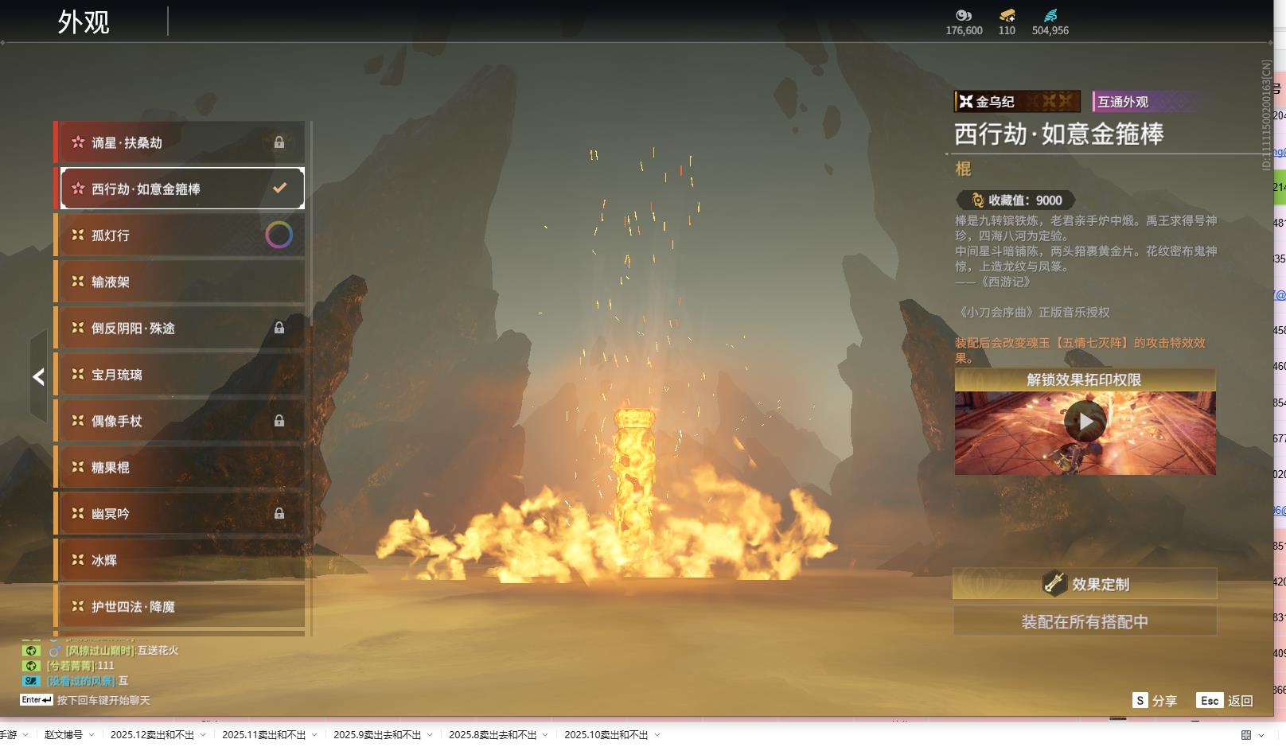The width and height of the screenshot is (1286, 747).
Task: Open dropdown for 赵文博号 sheet tab
Action: coord(92,735)
